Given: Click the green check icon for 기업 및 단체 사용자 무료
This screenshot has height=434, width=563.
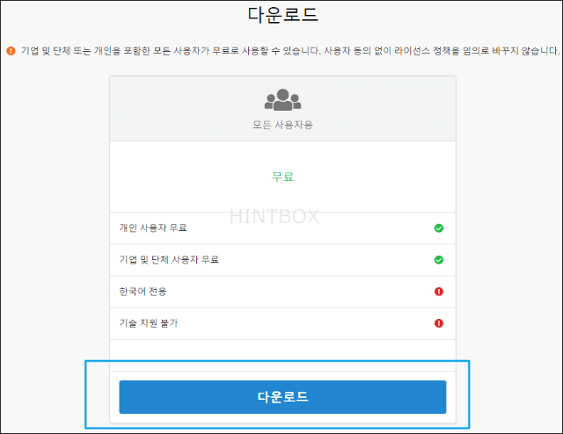Looking at the screenshot, I should tap(439, 260).
